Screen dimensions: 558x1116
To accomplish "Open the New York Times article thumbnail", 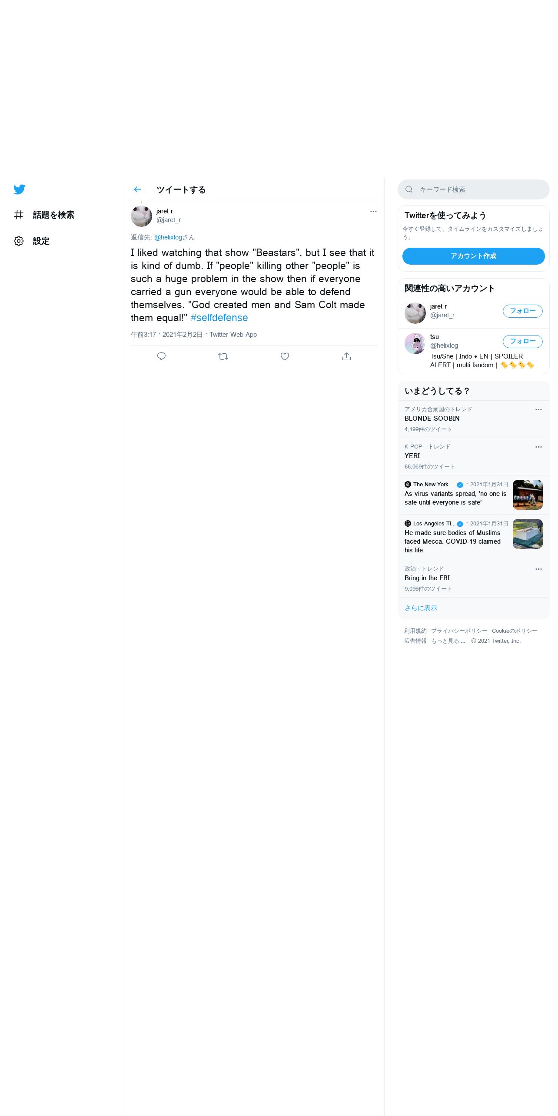I will 528,495.
